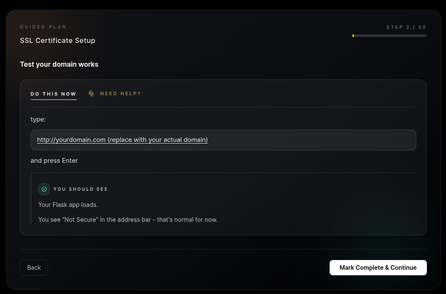Click the goat icon beside Need Help
446x294 pixels.
91,93
